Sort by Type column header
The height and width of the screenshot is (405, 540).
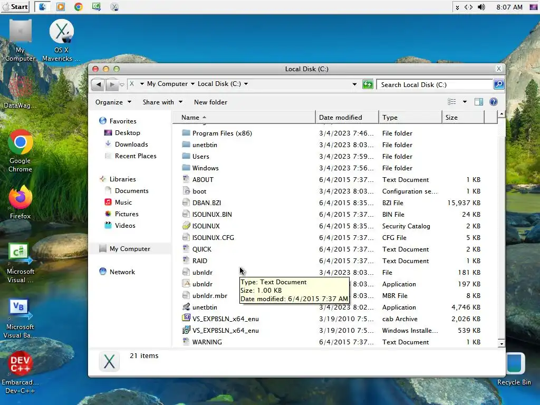click(x=410, y=118)
